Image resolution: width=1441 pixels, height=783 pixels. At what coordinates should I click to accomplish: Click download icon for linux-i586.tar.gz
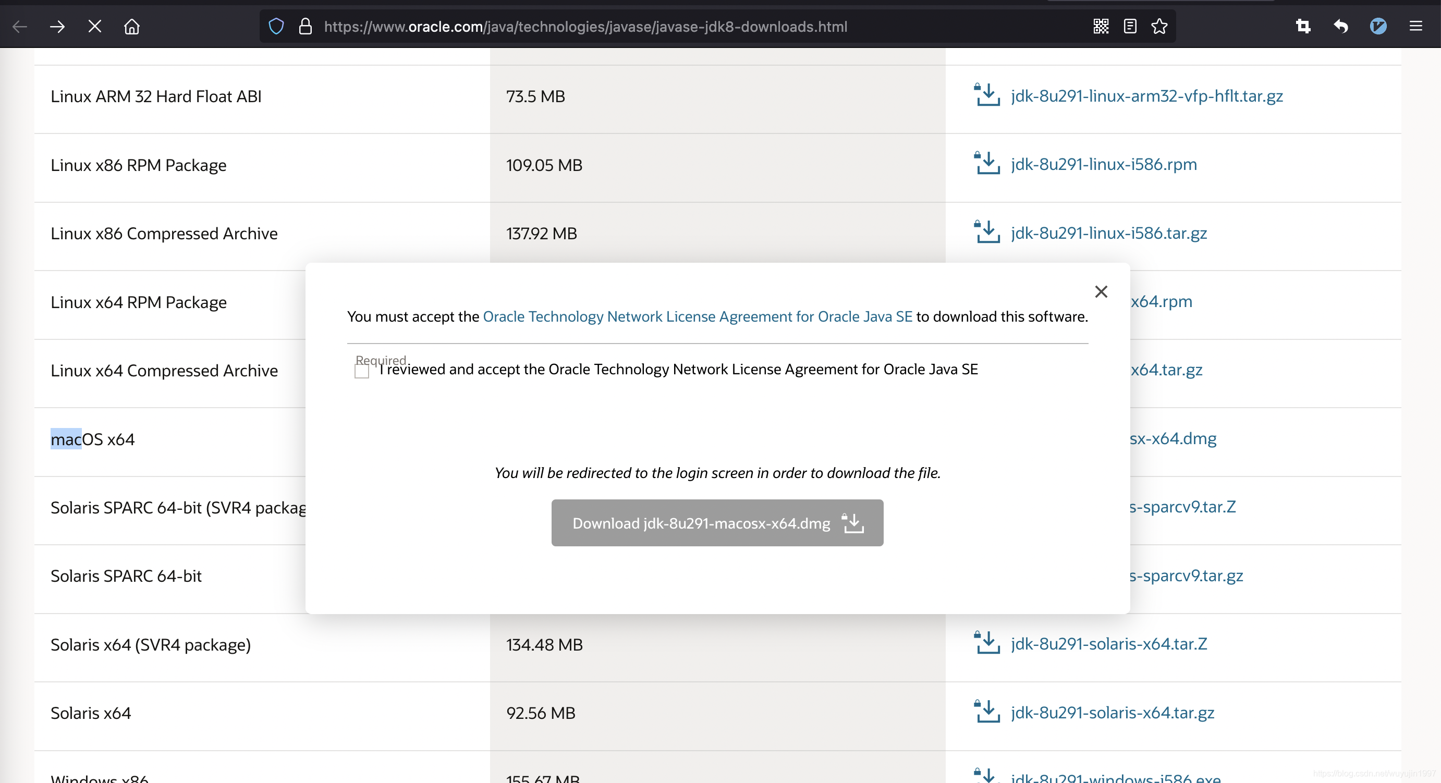pos(987,231)
